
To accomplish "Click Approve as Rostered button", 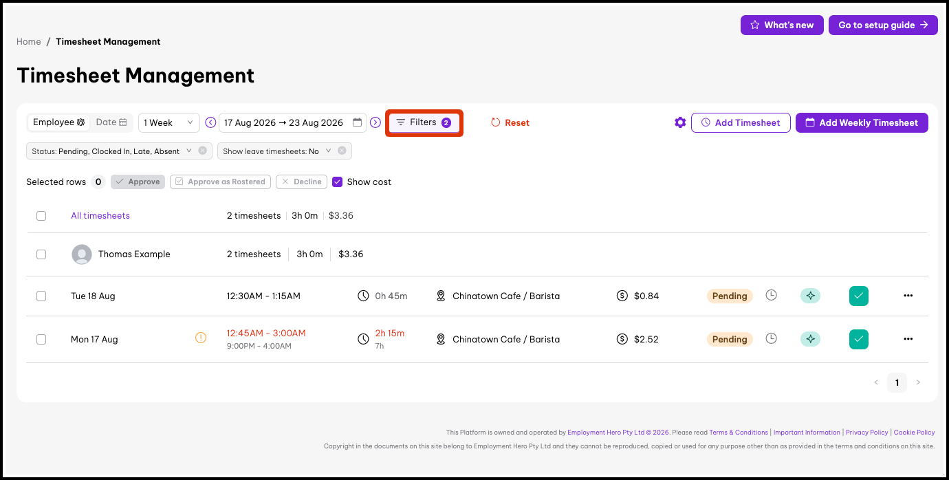I will click(x=221, y=182).
